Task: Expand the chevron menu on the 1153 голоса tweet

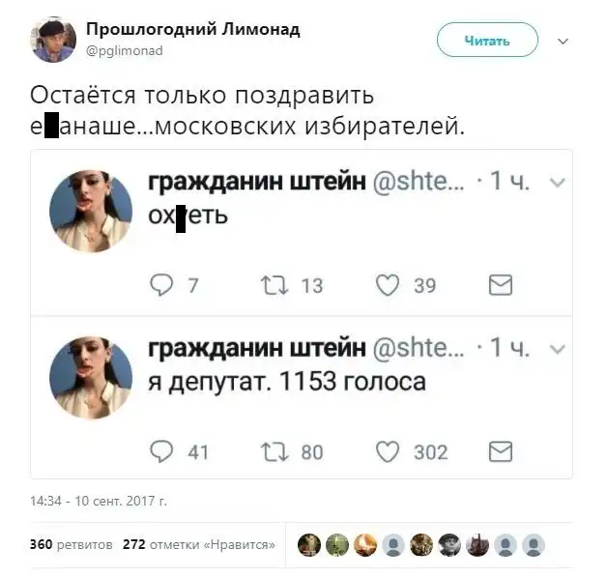Action: click(x=556, y=349)
